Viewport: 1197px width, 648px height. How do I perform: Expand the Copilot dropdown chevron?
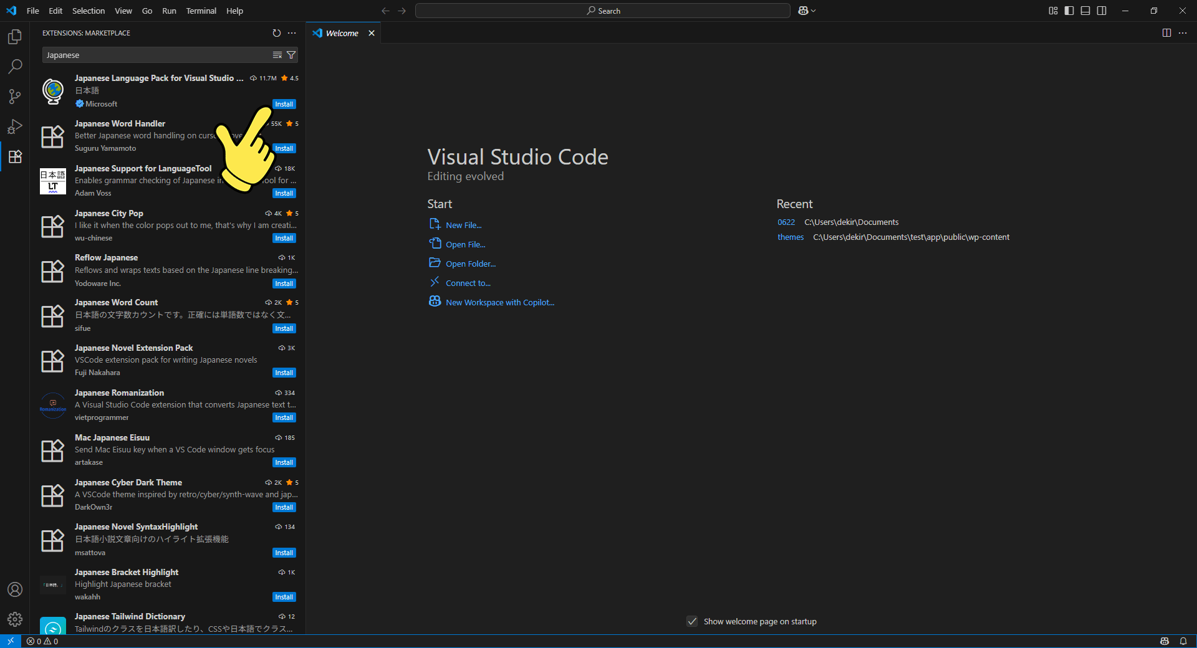click(813, 11)
